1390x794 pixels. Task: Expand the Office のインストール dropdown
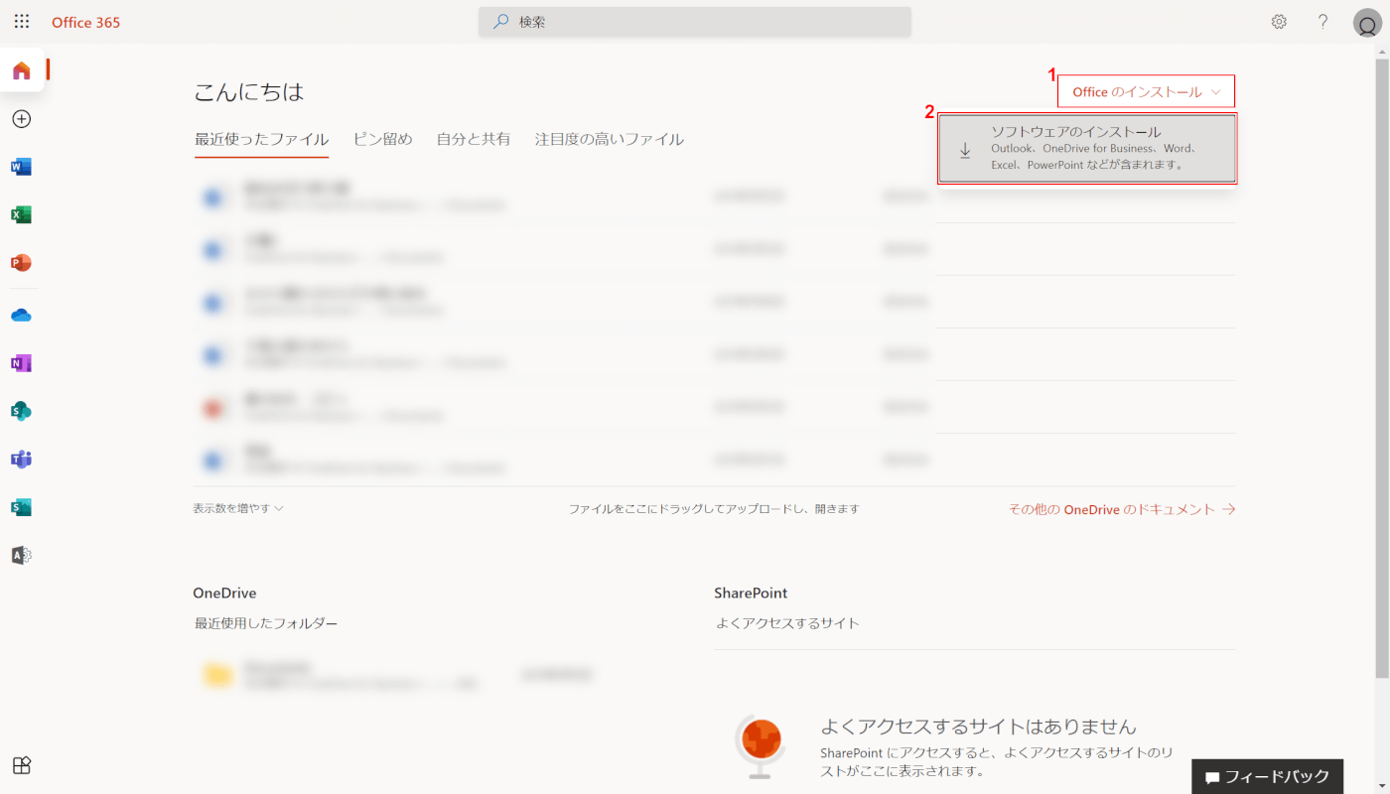point(1147,91)
